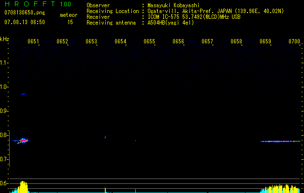Click the yellow intensity peak below 0651
The width and height of the screenshot is (304, 193).
point(23,187)
